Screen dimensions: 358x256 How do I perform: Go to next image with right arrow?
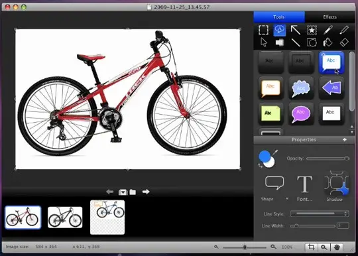click(x=146, y=192)
